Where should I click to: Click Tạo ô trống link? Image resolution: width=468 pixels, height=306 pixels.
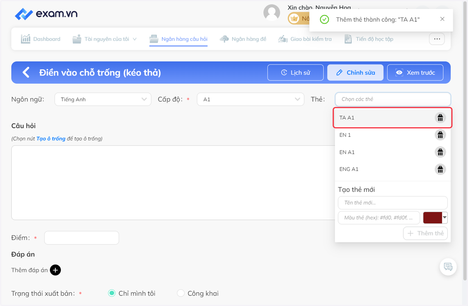[51, 139]
